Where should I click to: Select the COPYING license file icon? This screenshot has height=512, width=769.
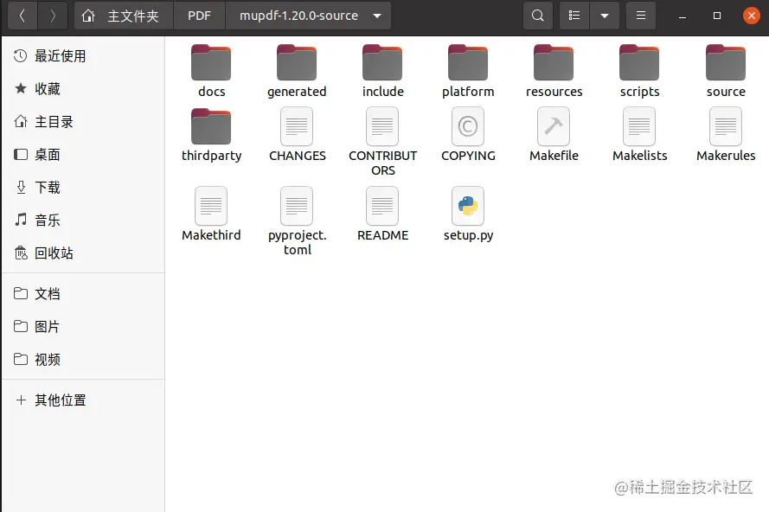(x=468, y=126)
